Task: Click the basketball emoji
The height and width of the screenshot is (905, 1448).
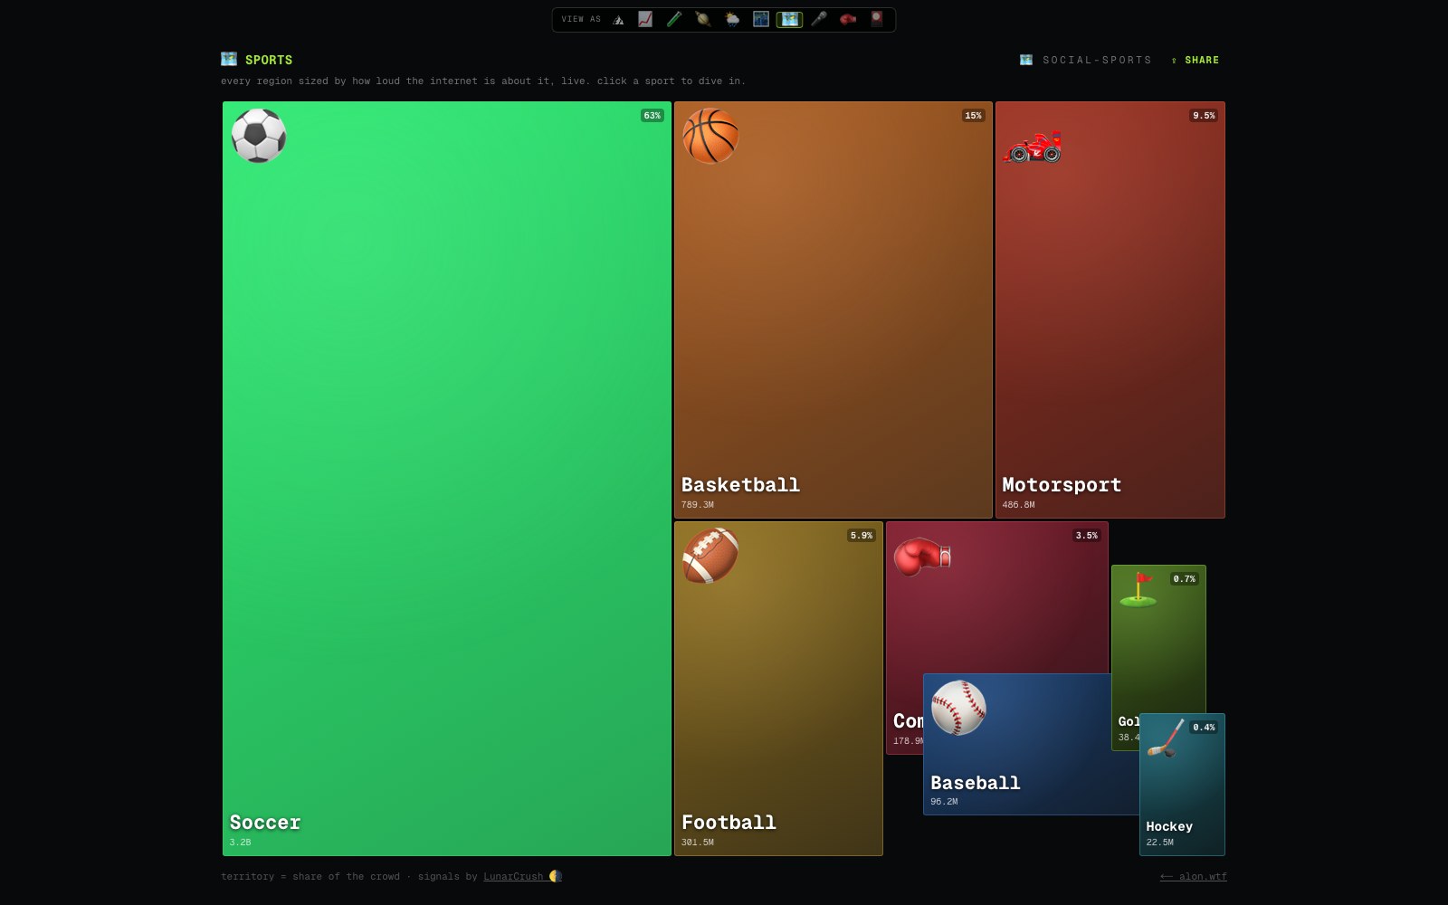Action: tap(710, 136)
